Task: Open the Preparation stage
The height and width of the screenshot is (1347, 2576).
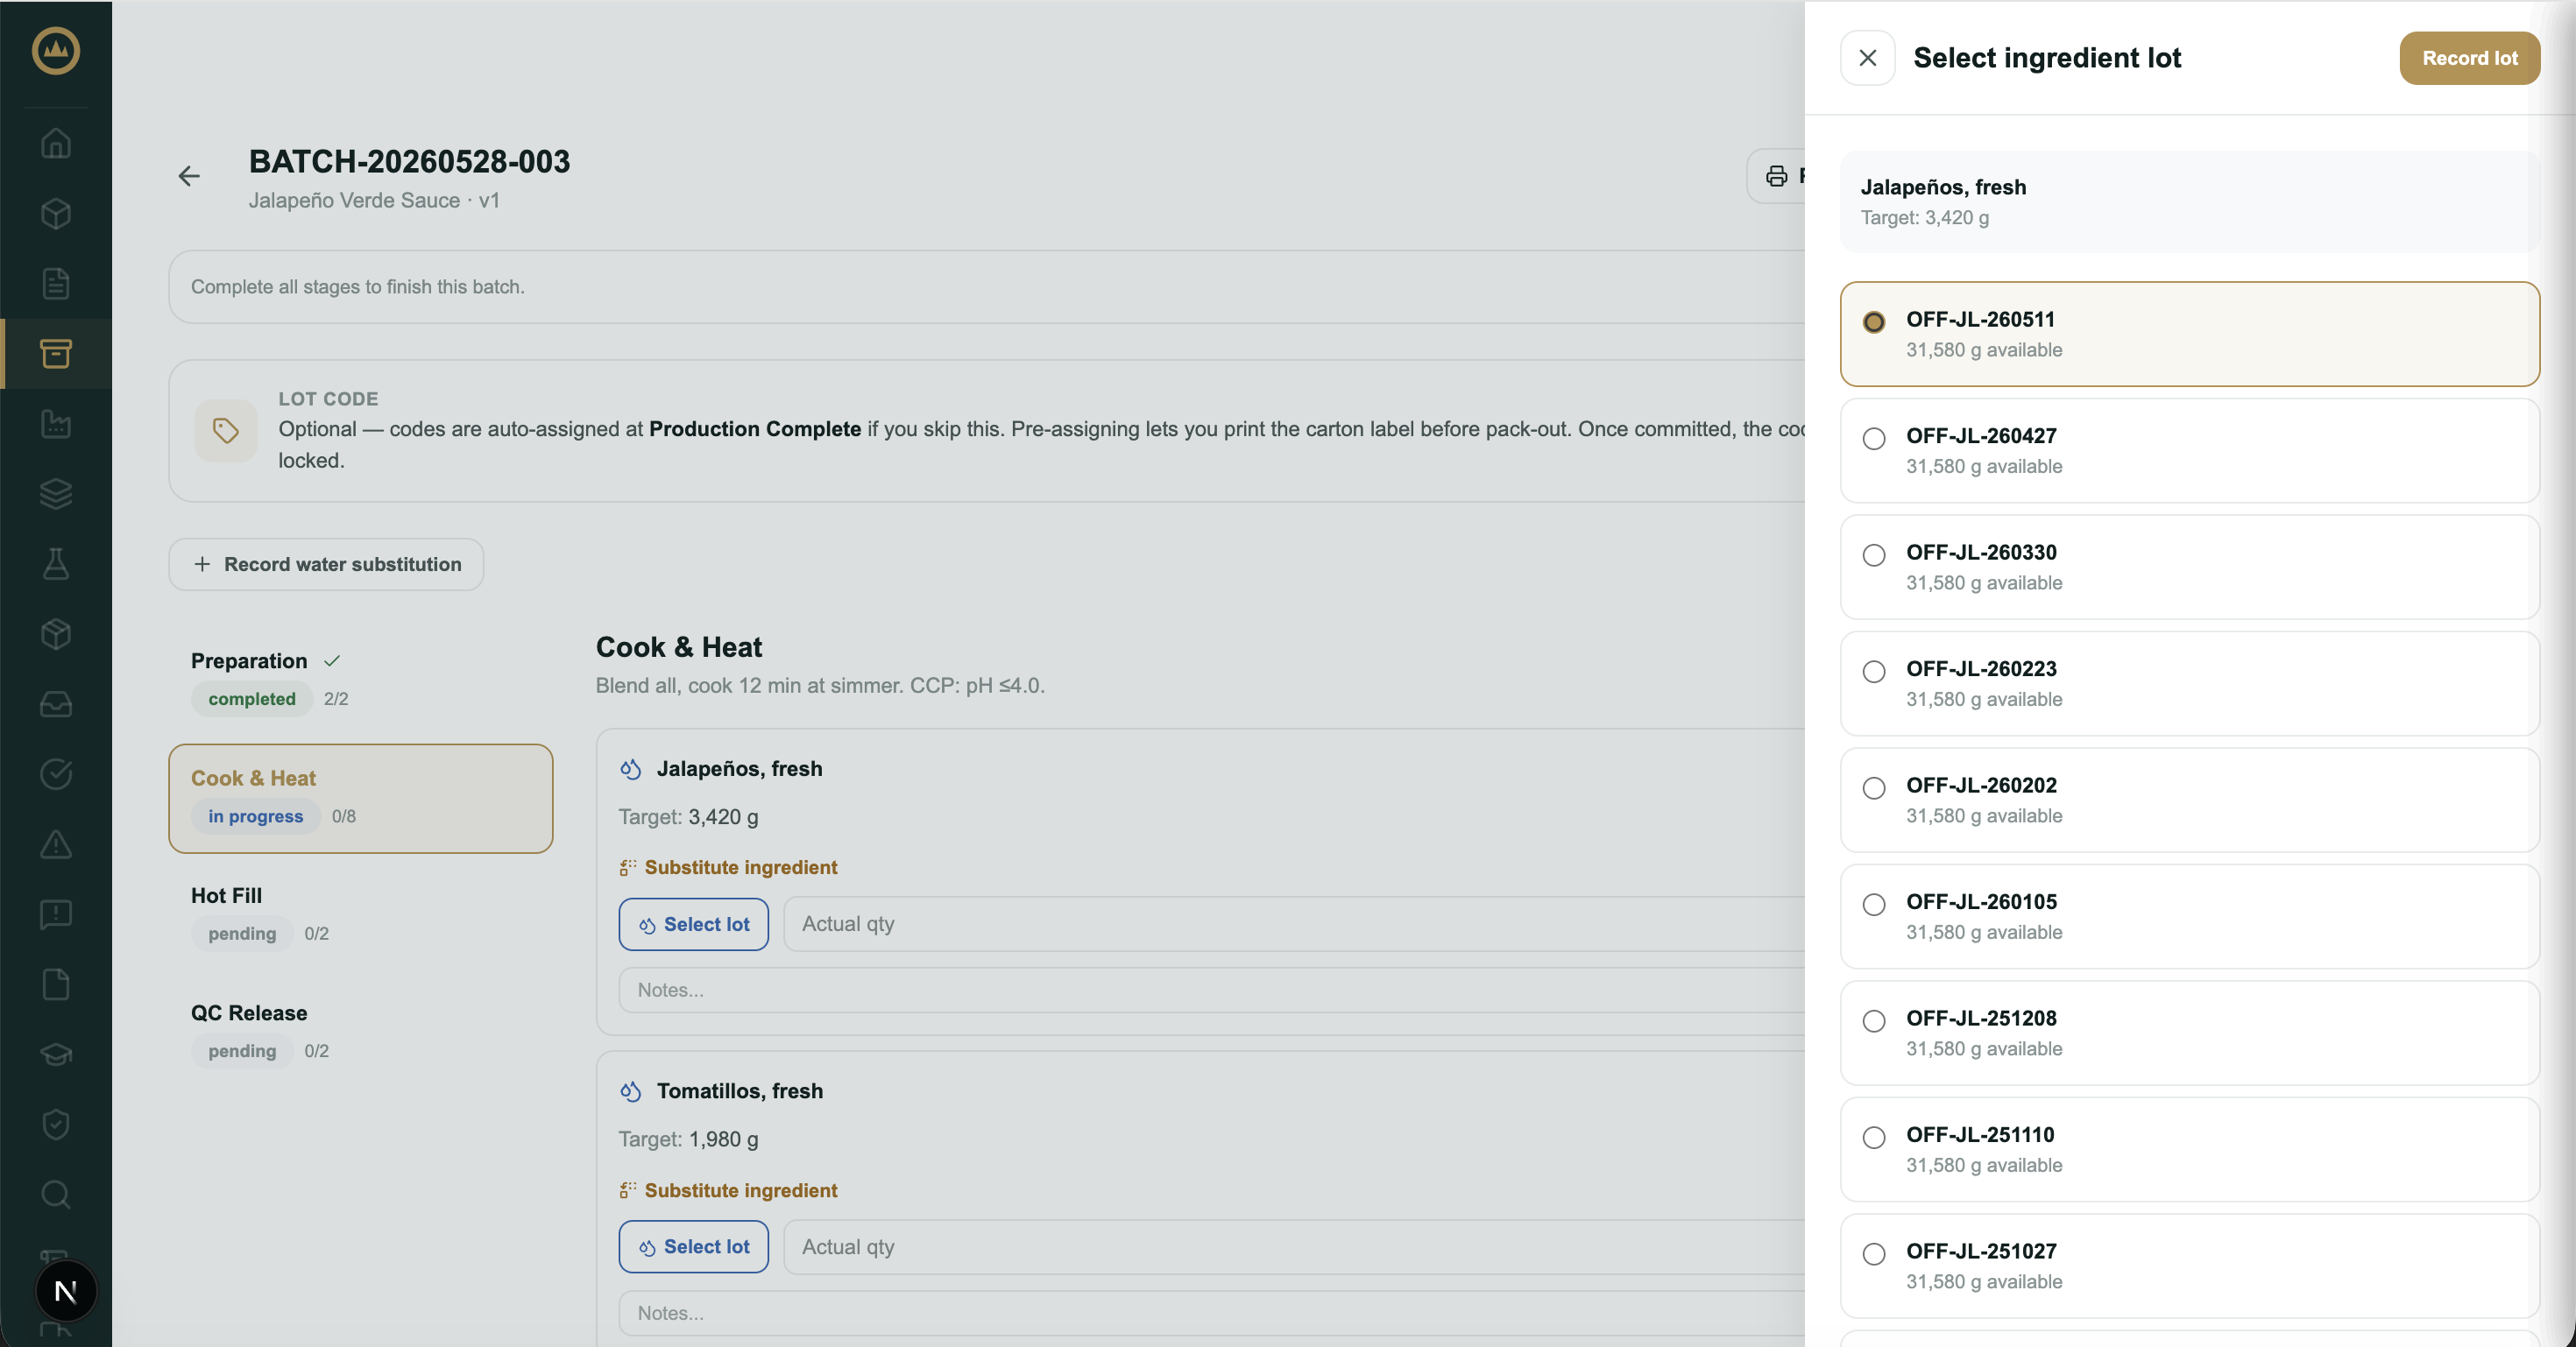Action: pos(360,681)
